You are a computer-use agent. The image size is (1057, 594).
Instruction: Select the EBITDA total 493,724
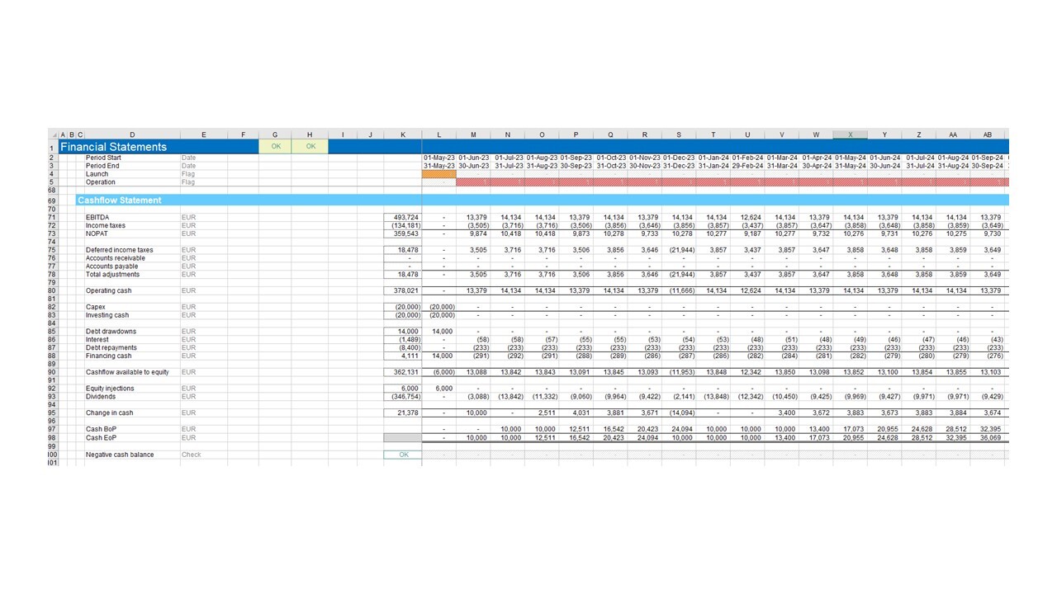(402, 217)
